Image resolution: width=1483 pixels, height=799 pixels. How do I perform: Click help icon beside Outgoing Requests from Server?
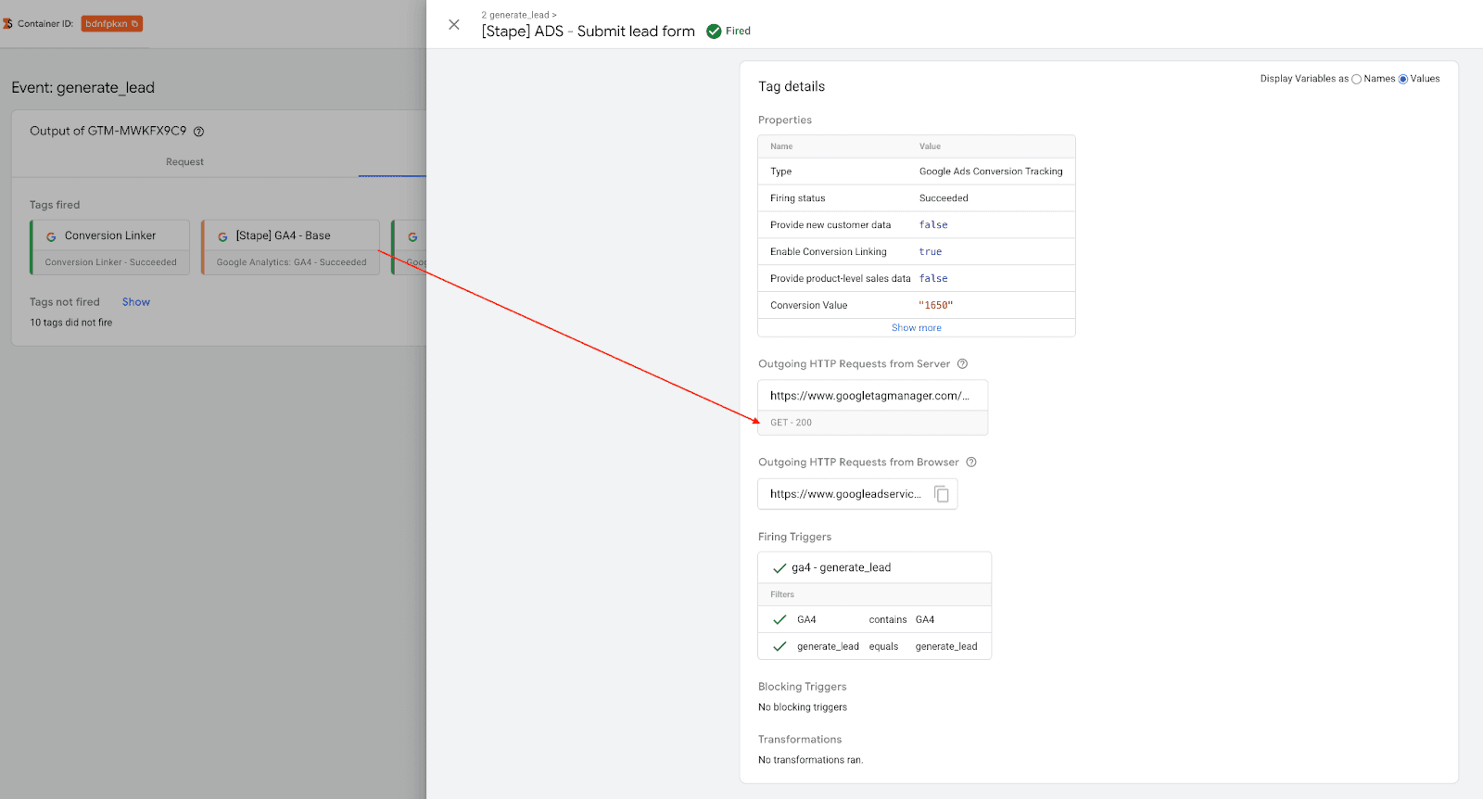tap(962, 364)
